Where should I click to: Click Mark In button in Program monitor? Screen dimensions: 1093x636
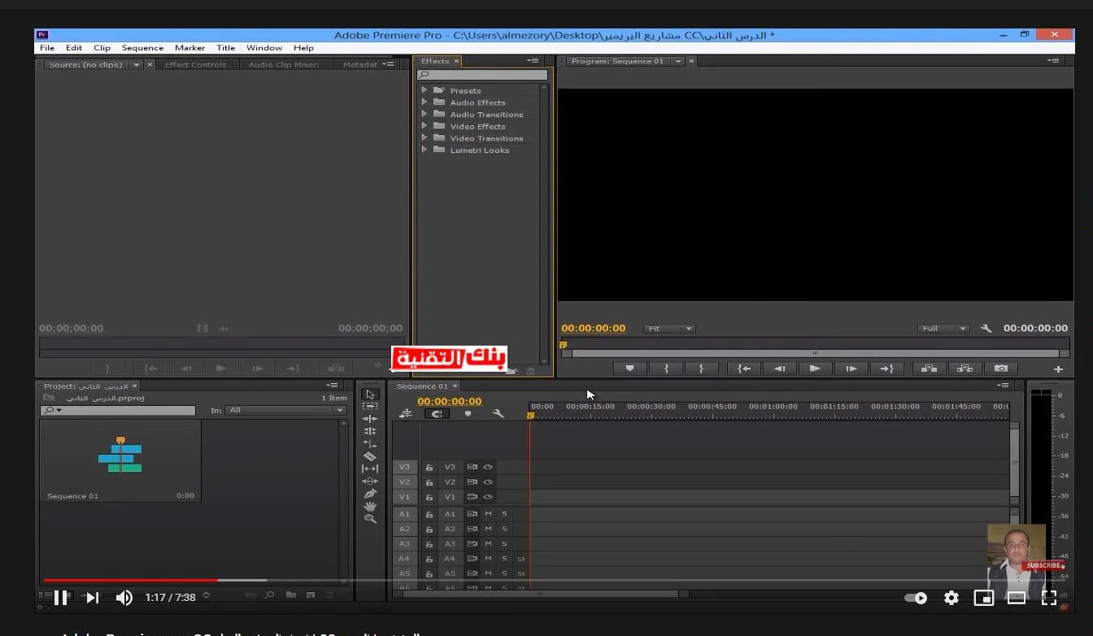click(x=666, y=368)
